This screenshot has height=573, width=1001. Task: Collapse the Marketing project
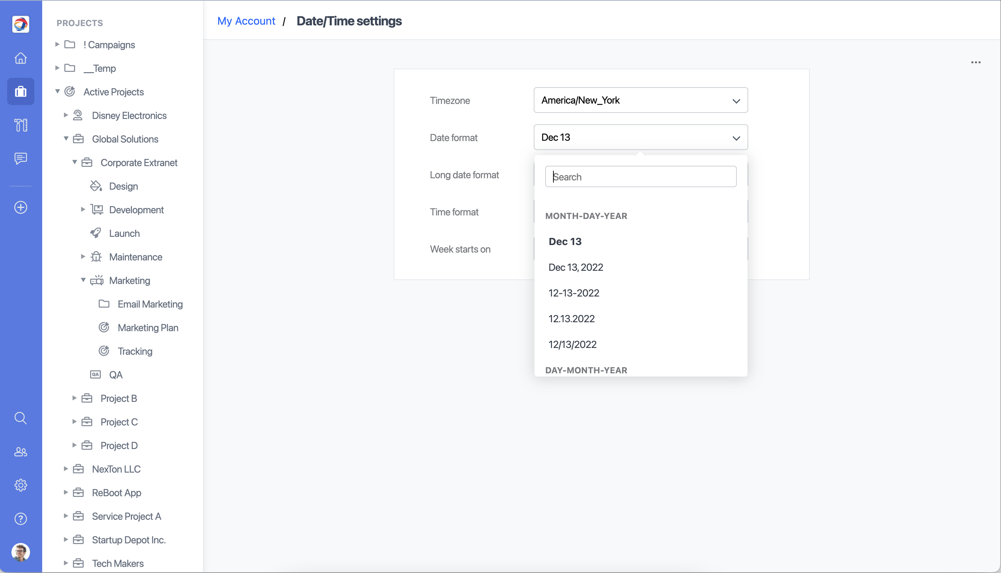(84, 280)
